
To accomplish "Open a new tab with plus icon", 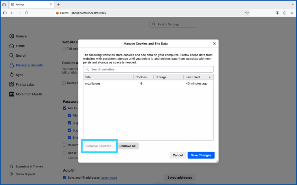I will point(58,5).
